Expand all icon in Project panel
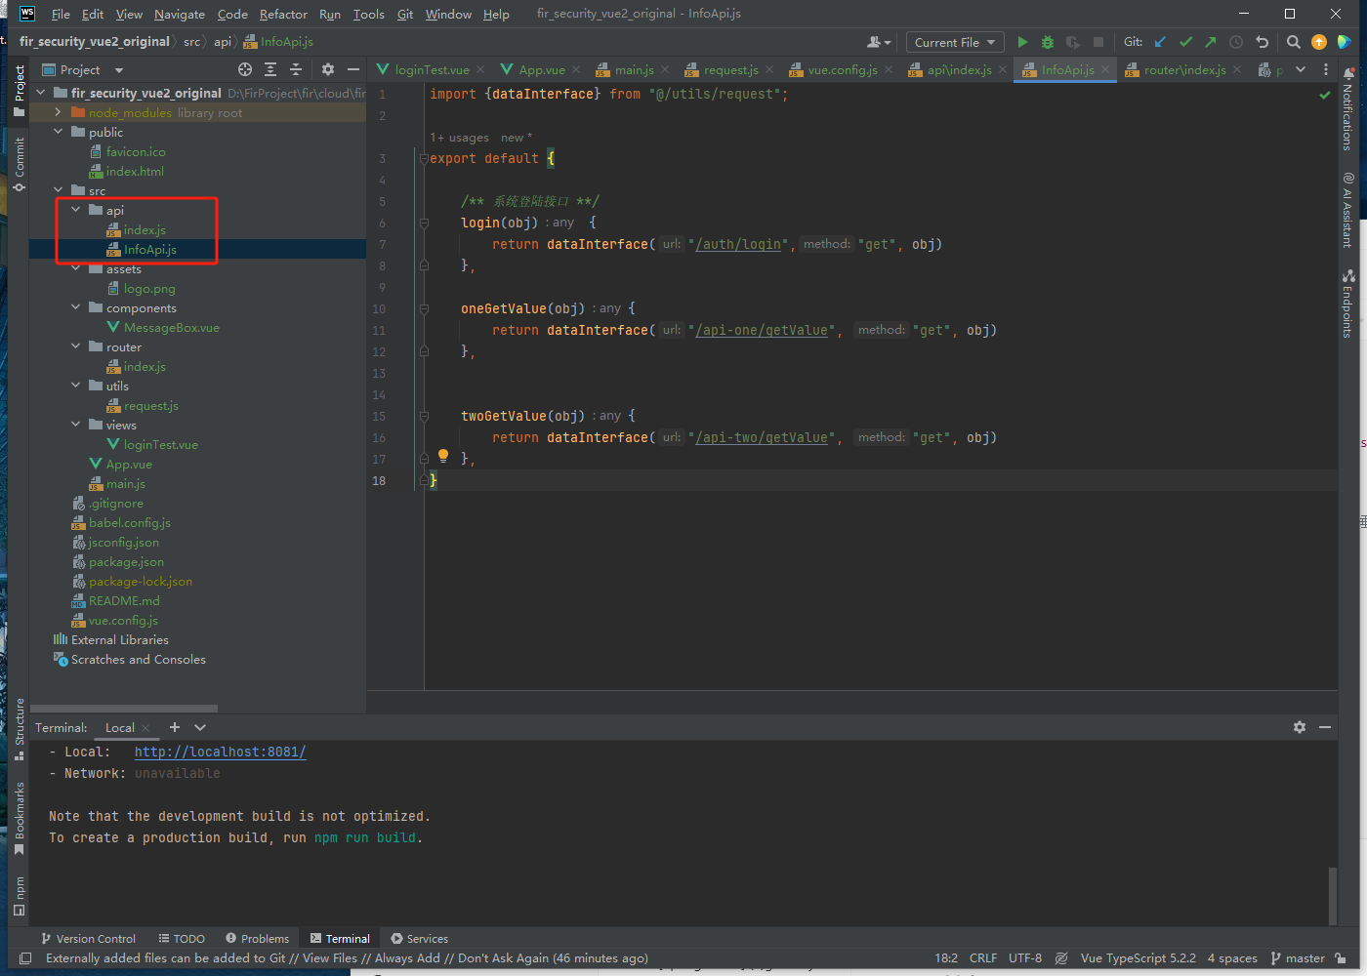Image resolution: width=1367 pixels, height=976 pixels. coord(270,69)
